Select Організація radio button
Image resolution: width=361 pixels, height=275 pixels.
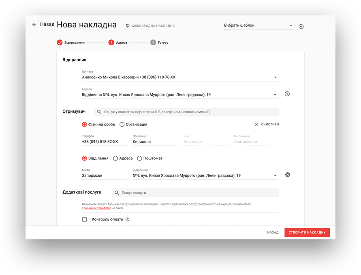[122, 124]
